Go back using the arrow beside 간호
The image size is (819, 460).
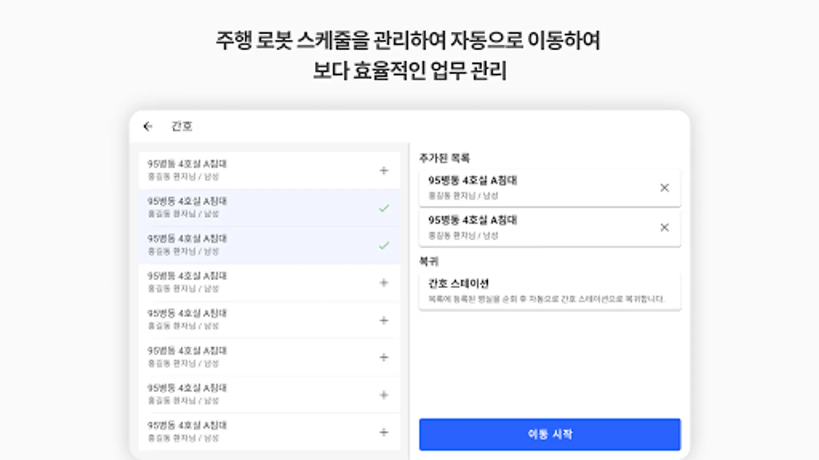coord(148,126)
